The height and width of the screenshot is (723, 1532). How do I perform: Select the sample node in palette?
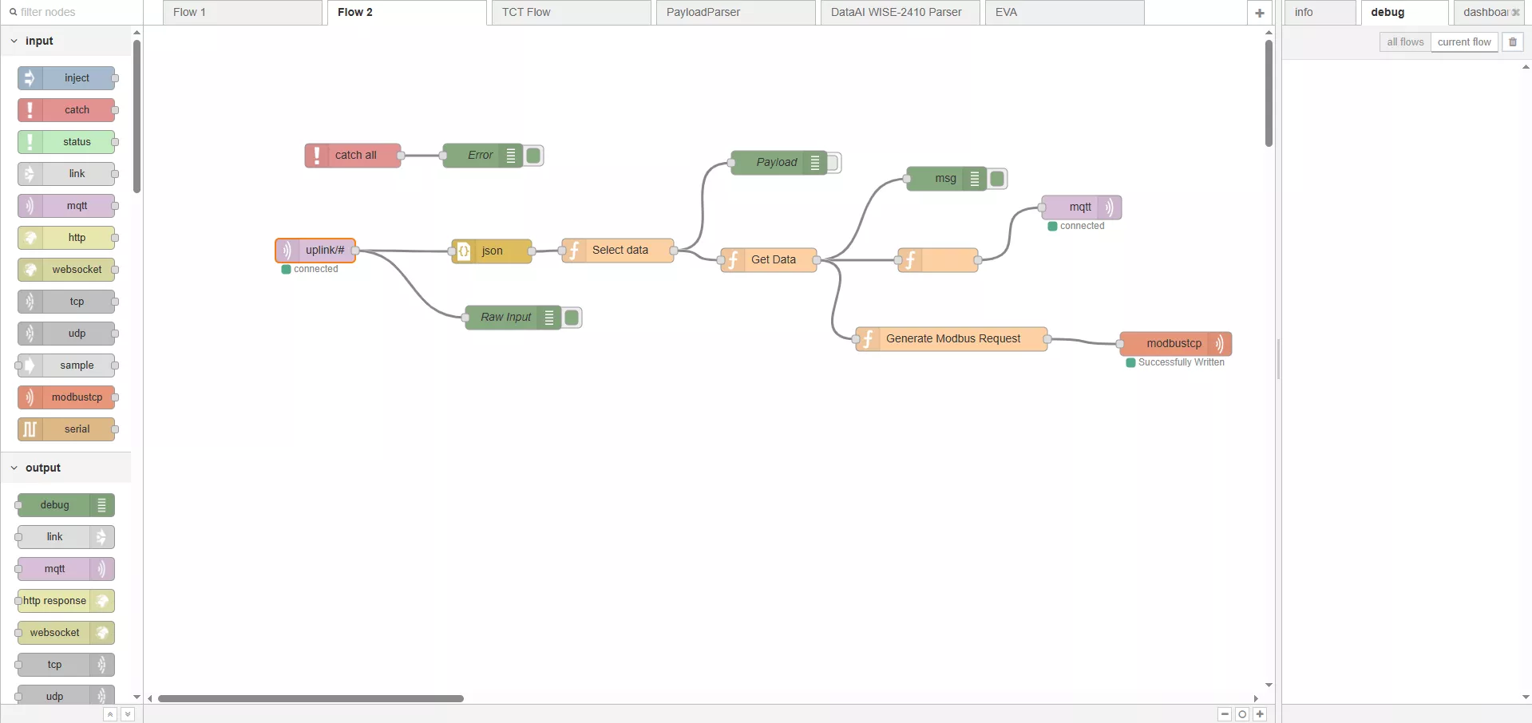pyautogui.click(x=66, y=365)
